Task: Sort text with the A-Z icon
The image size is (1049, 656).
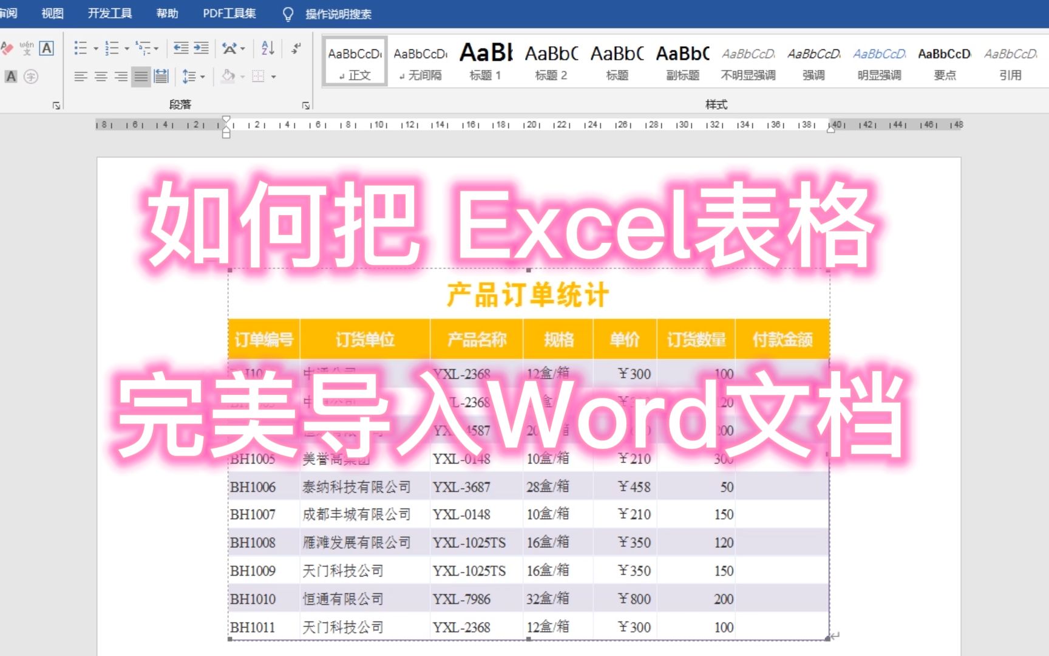Action: [268, 48]
